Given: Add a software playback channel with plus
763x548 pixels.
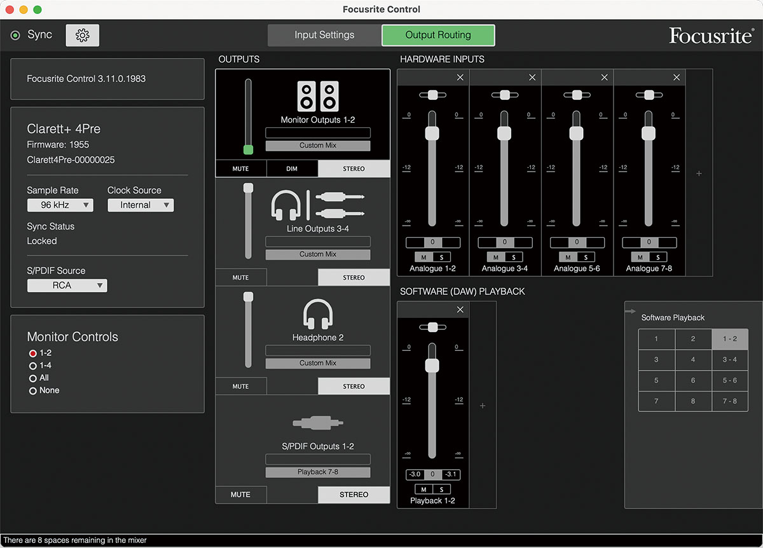Looking at the screenshot, I should [483, 406].
